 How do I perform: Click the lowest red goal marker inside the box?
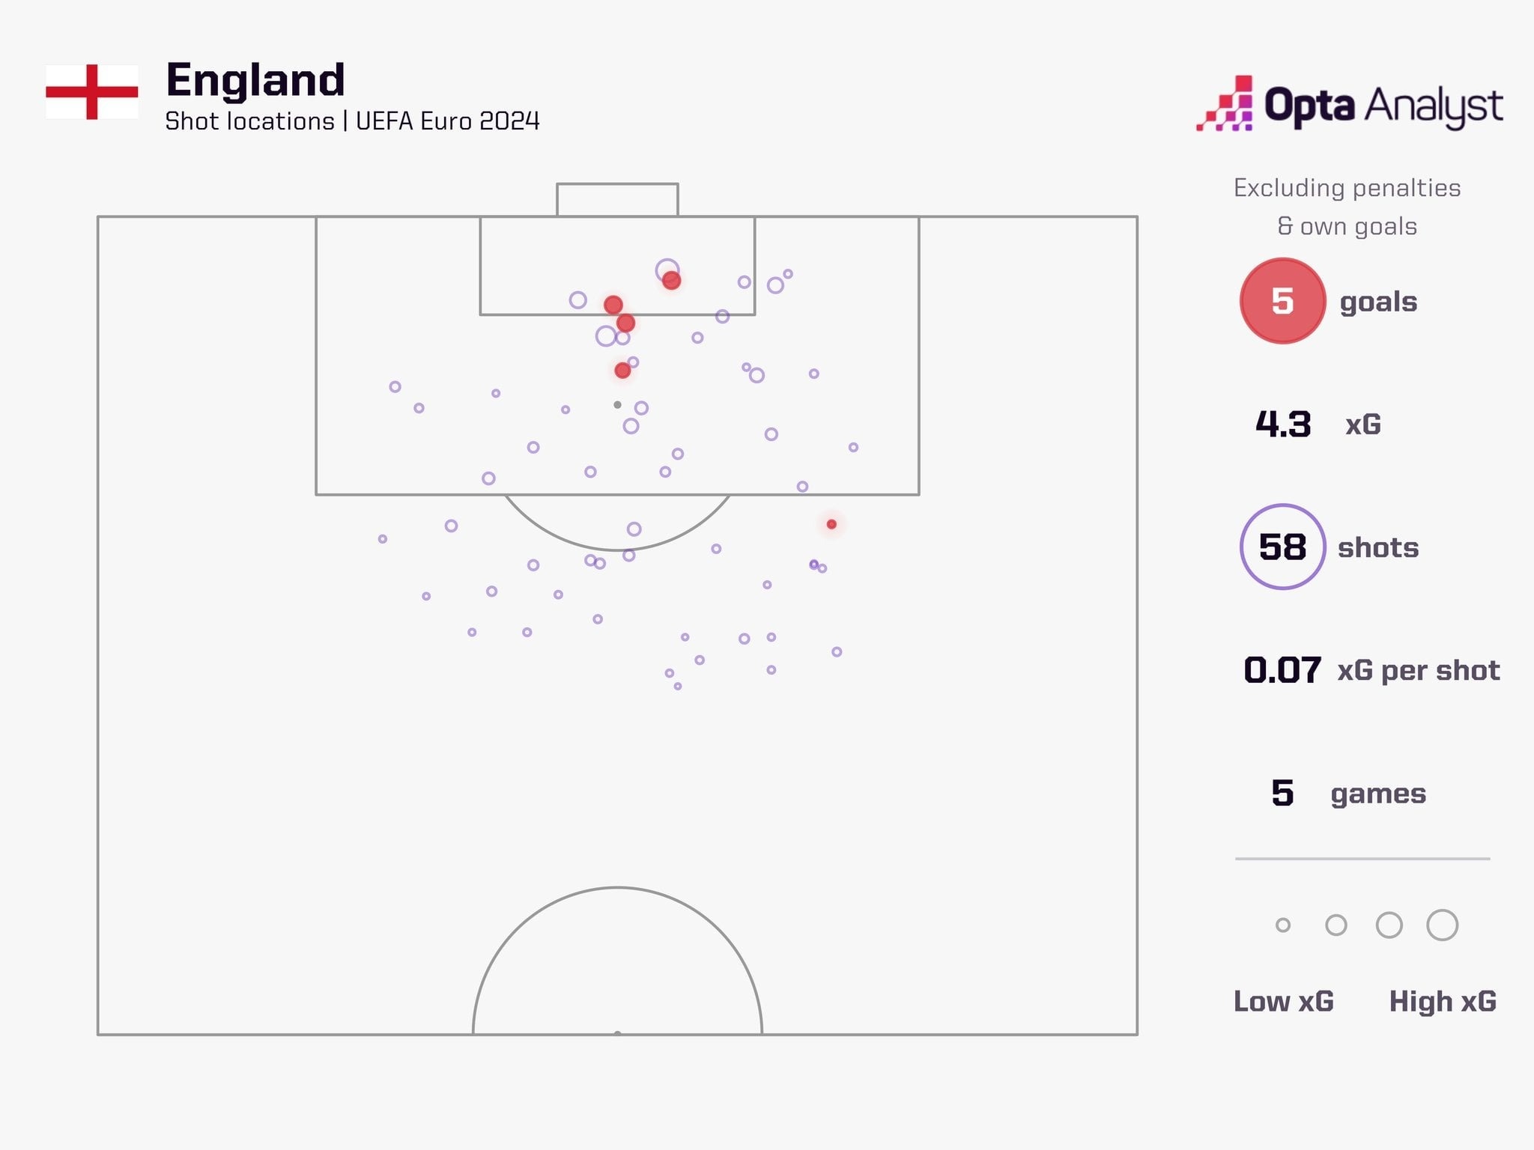point(622,371)
